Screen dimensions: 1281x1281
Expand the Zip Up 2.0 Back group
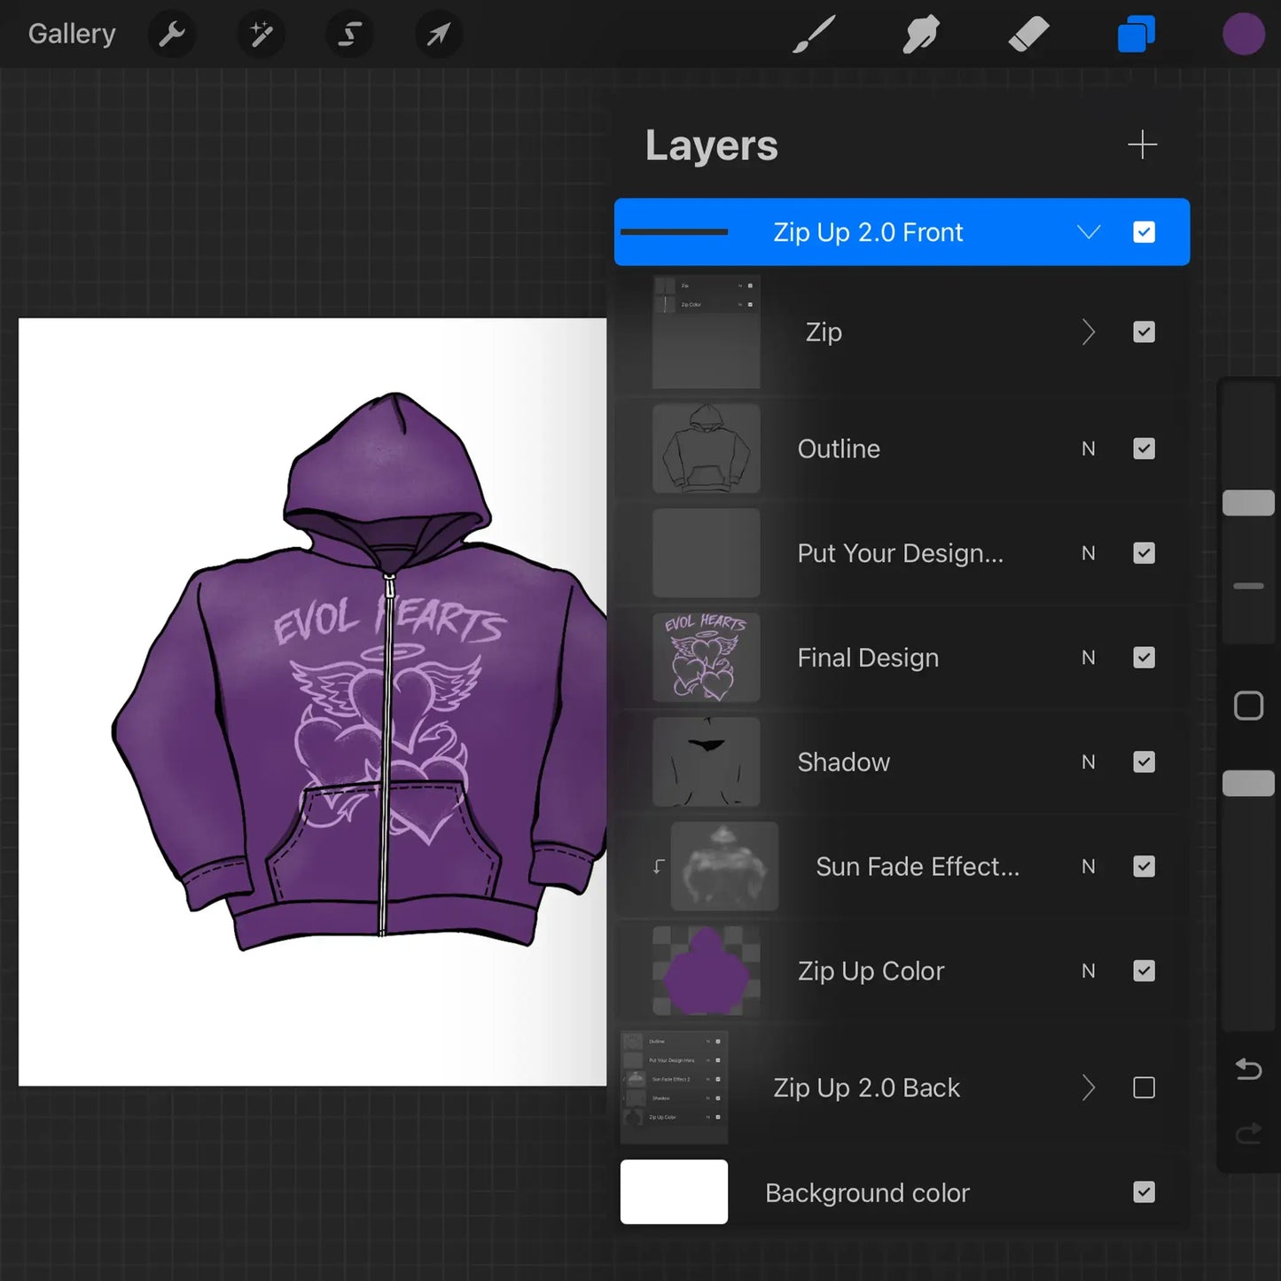1089,1087
